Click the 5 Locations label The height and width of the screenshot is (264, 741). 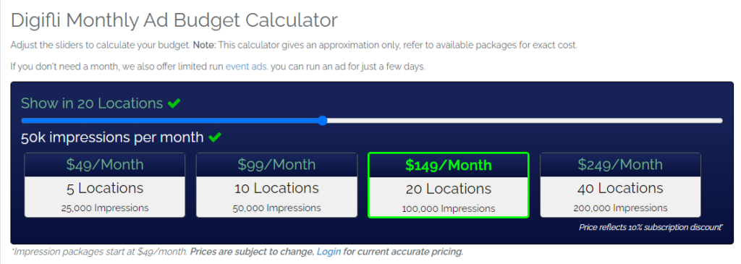(105, 189)
